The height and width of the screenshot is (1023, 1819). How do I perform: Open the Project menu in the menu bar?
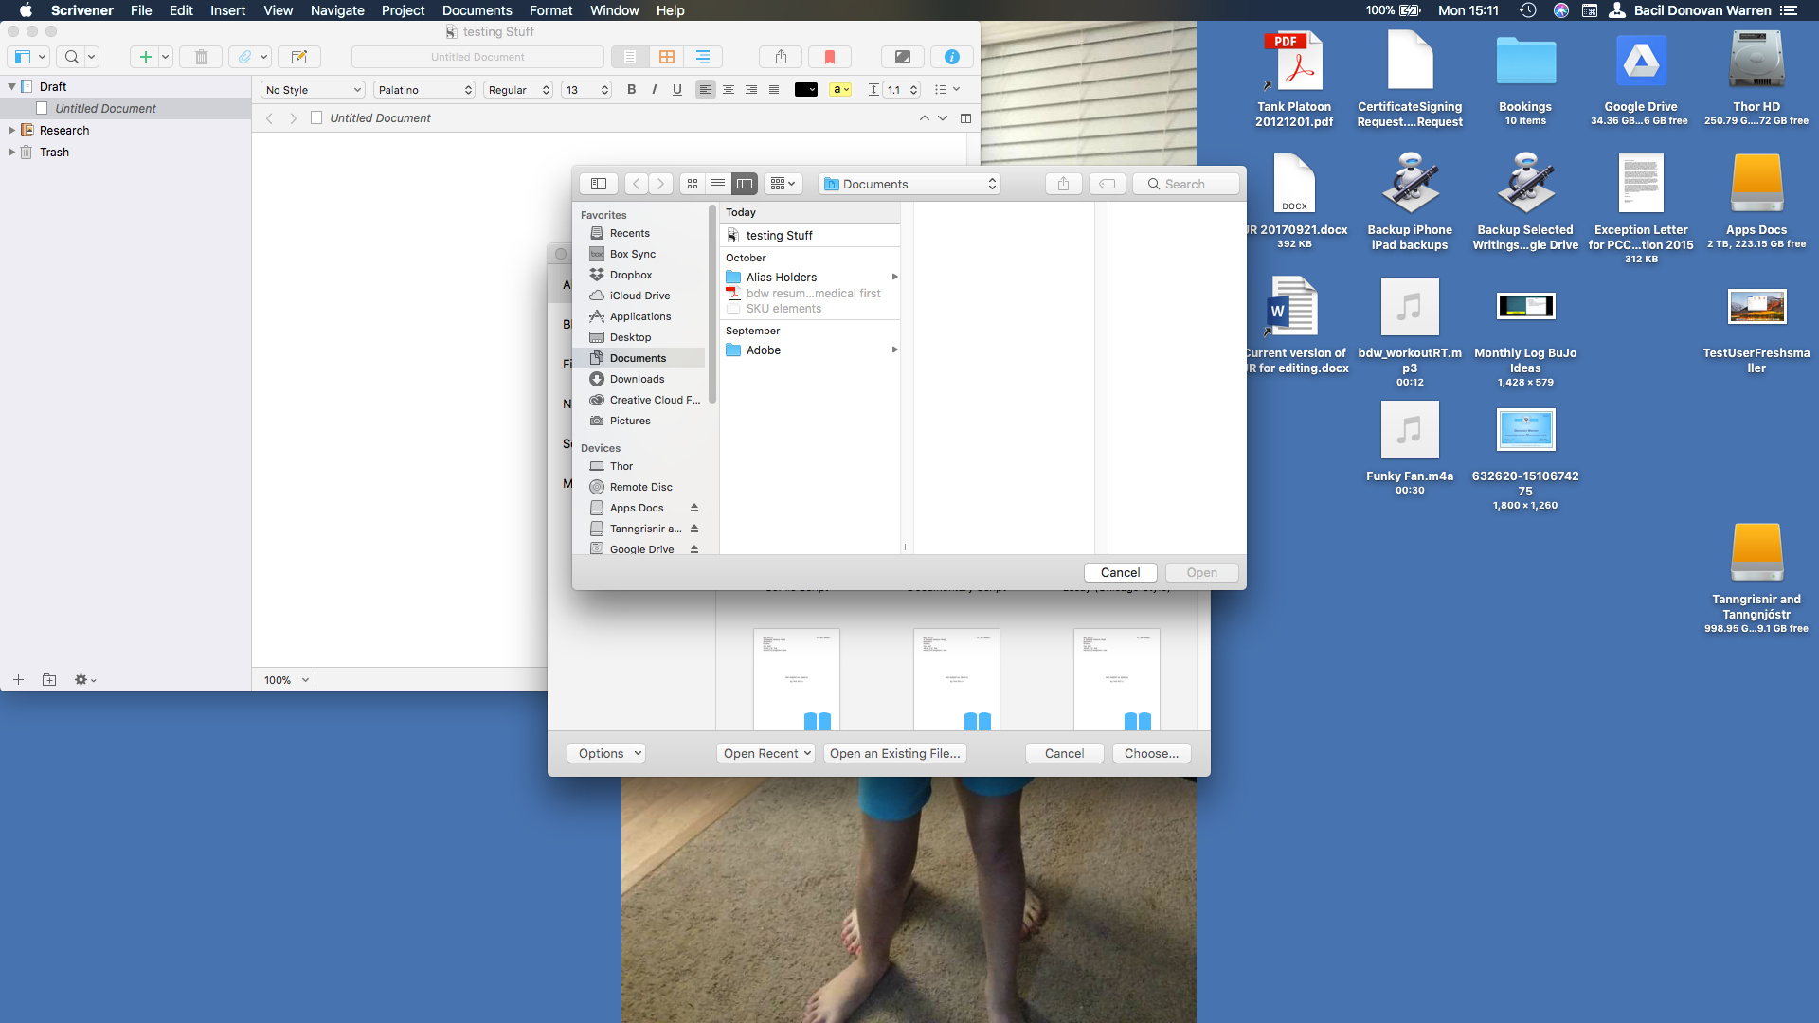coord(403,10)
